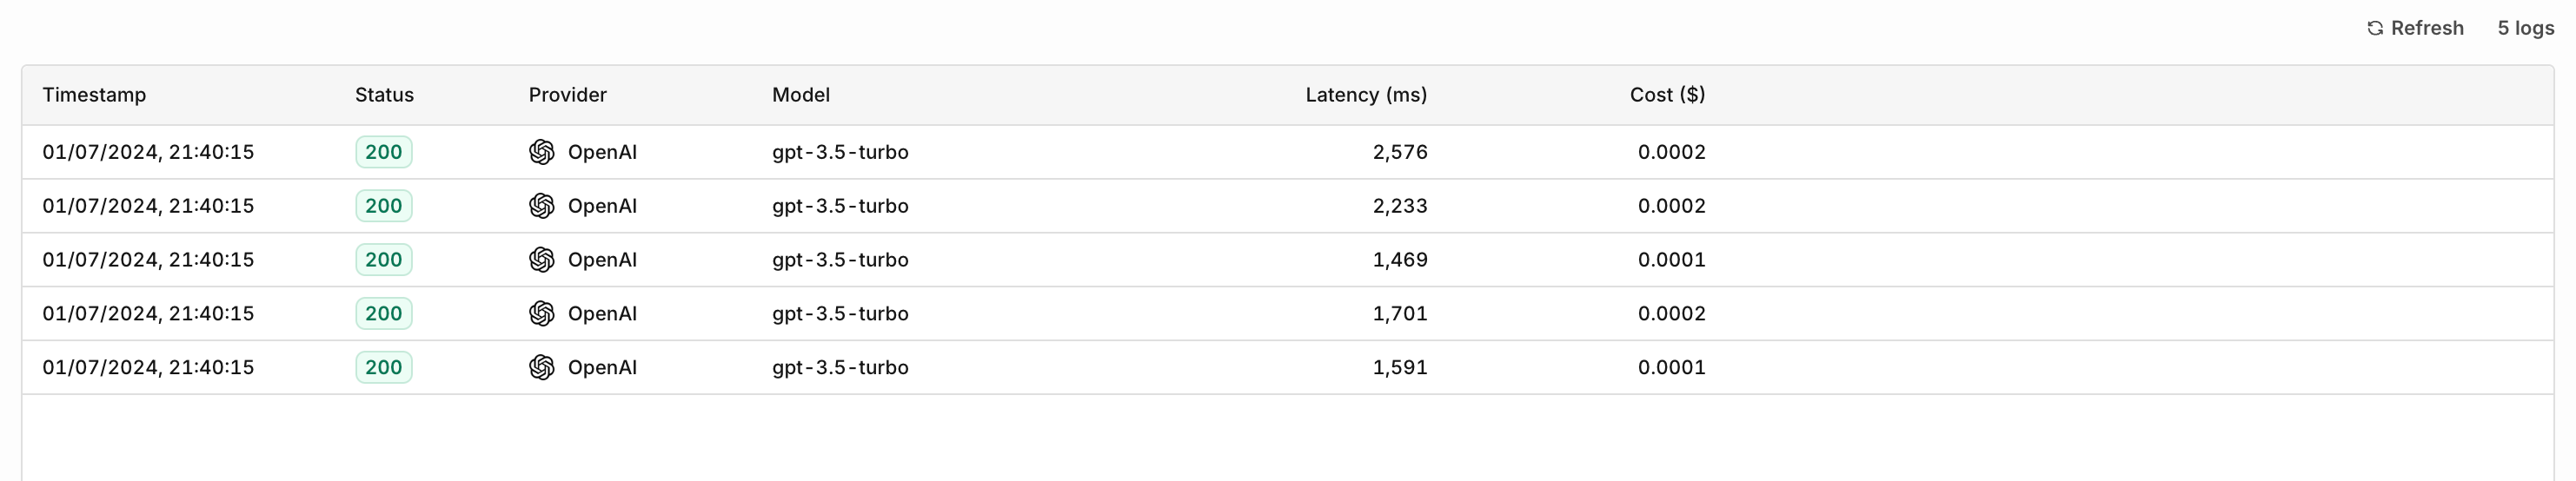Click OpenAI logo in the 2,576 latency row
The image size is (2576, 481).
click(x=542, y=152)
